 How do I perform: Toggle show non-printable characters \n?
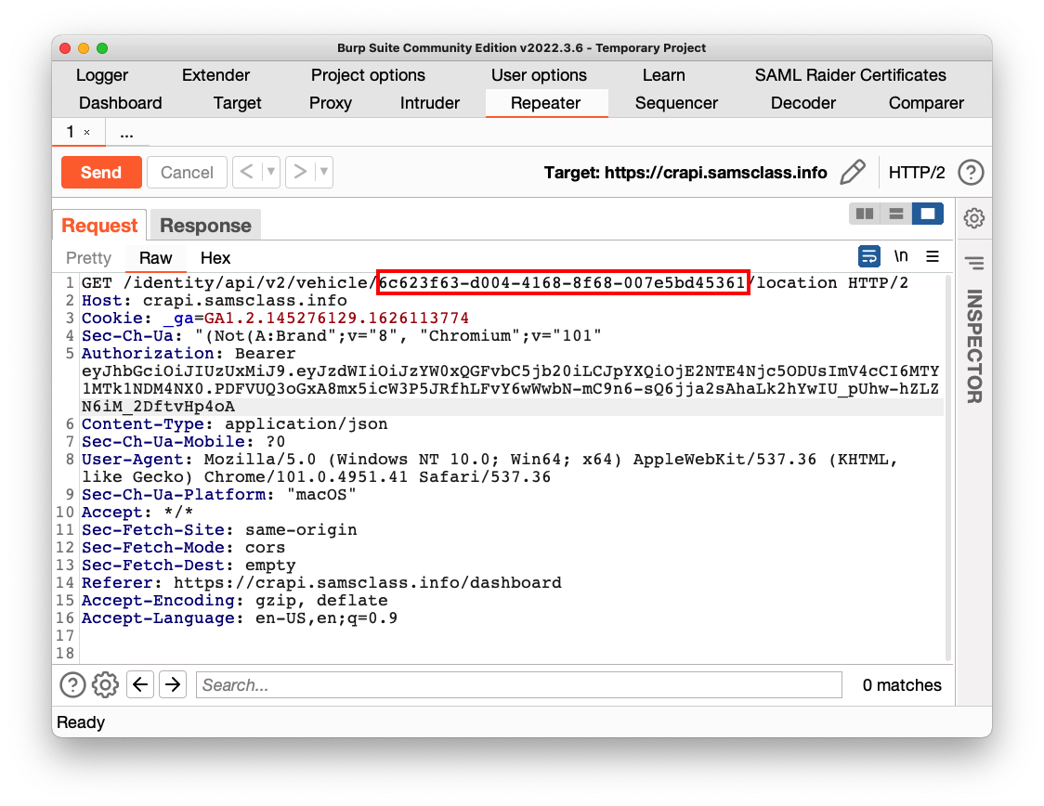[901, 256]
